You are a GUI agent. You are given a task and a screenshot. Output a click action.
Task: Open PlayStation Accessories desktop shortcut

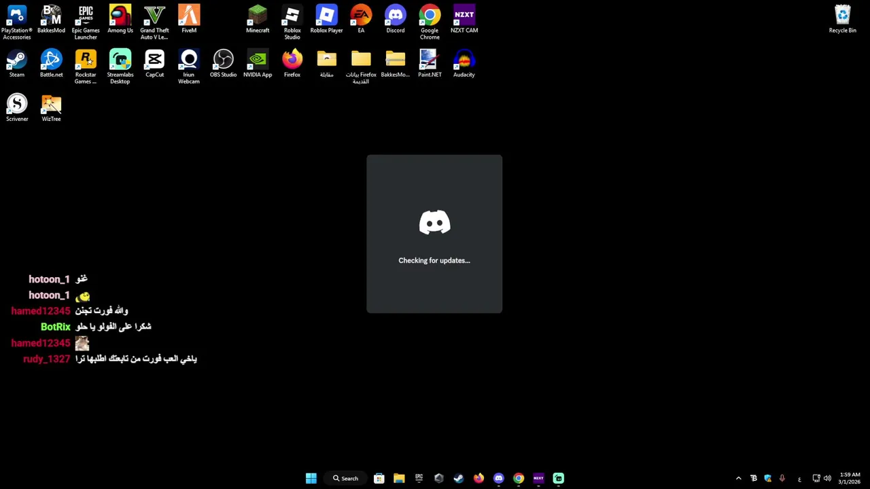point(17,22)
